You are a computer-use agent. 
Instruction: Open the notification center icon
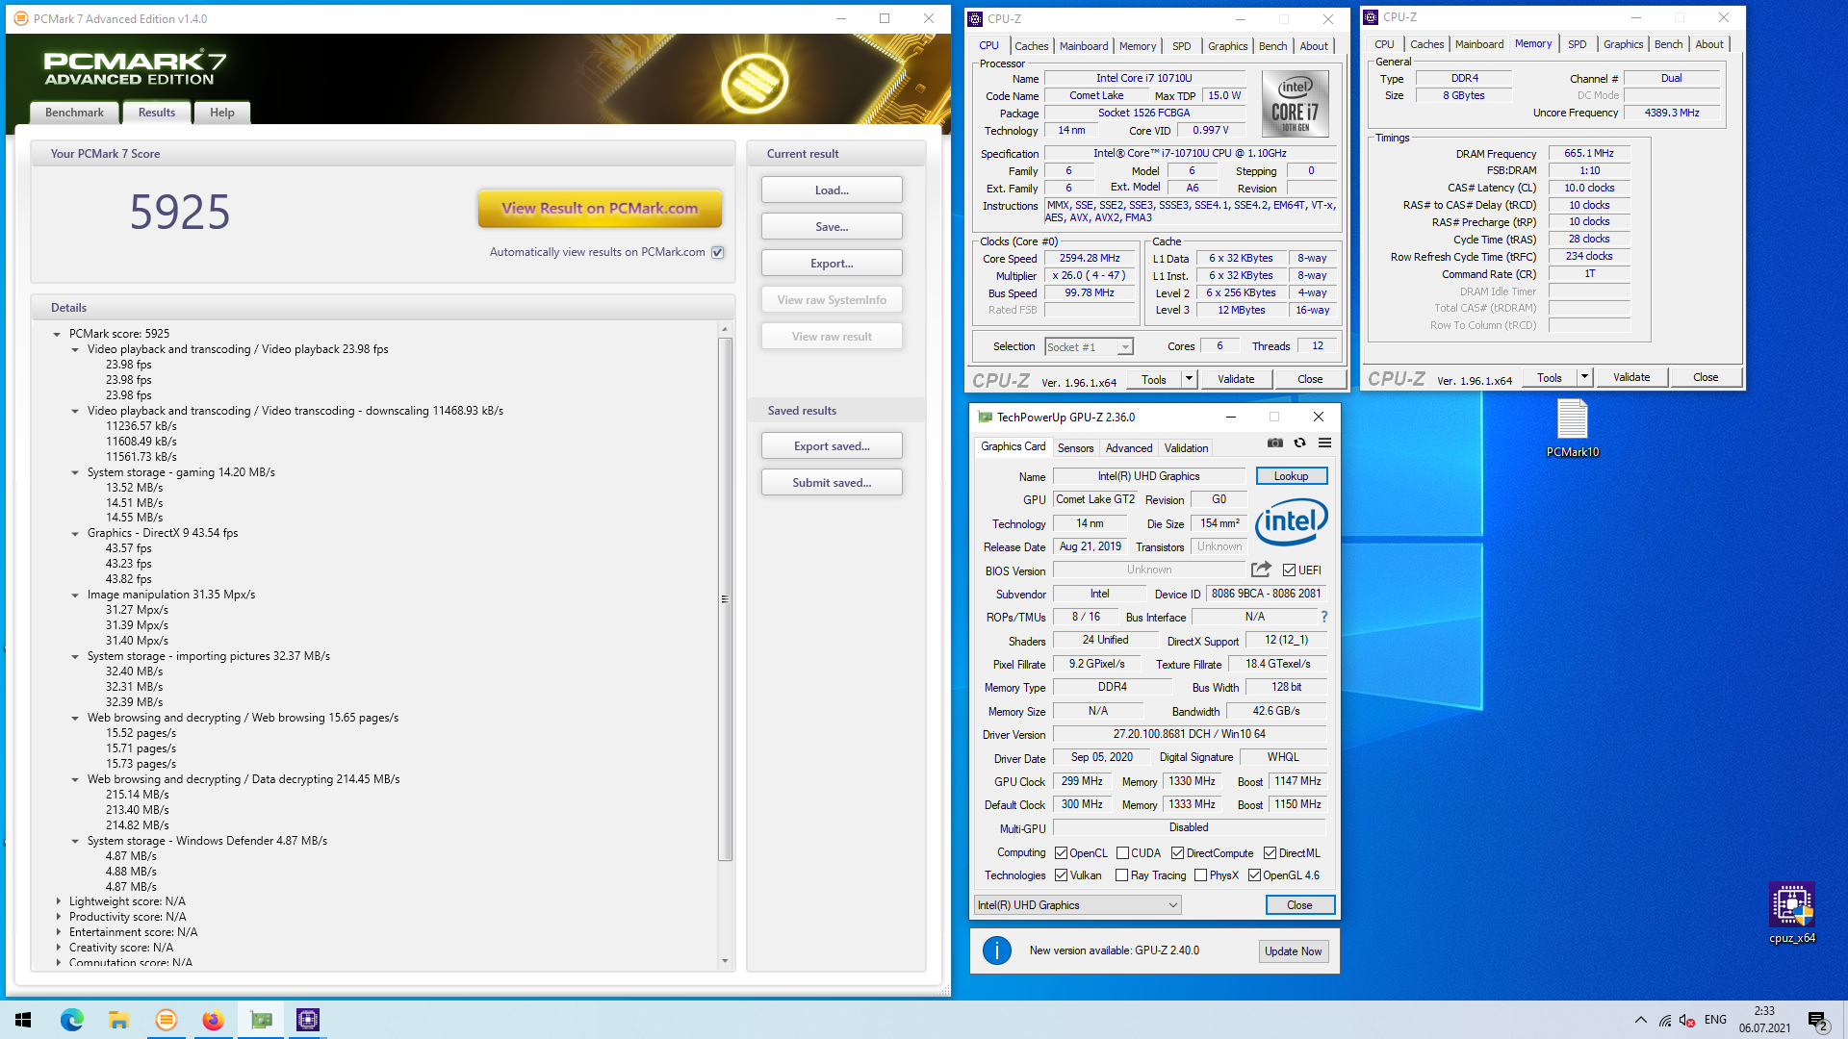(x=1817, y=1020)
